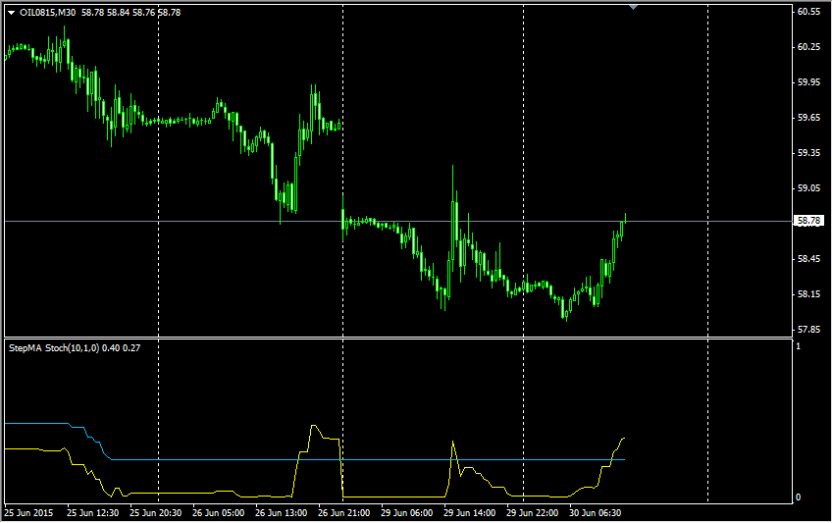Click the 0.40 0.27 indicator values
833x523 pixels.
[121, 348]
